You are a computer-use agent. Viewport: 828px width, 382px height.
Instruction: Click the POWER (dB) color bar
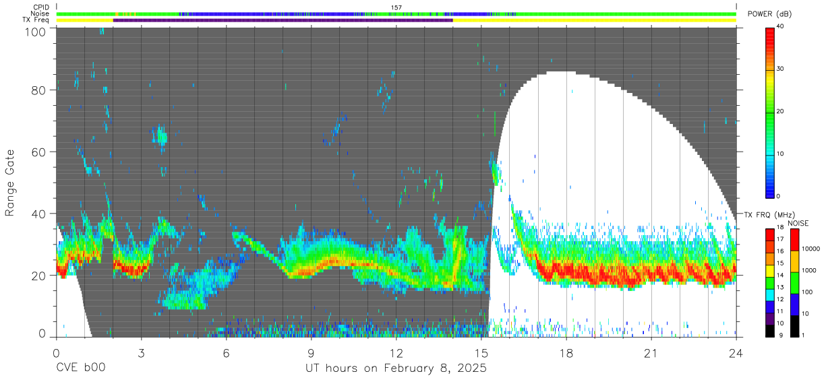coord(771,112)
